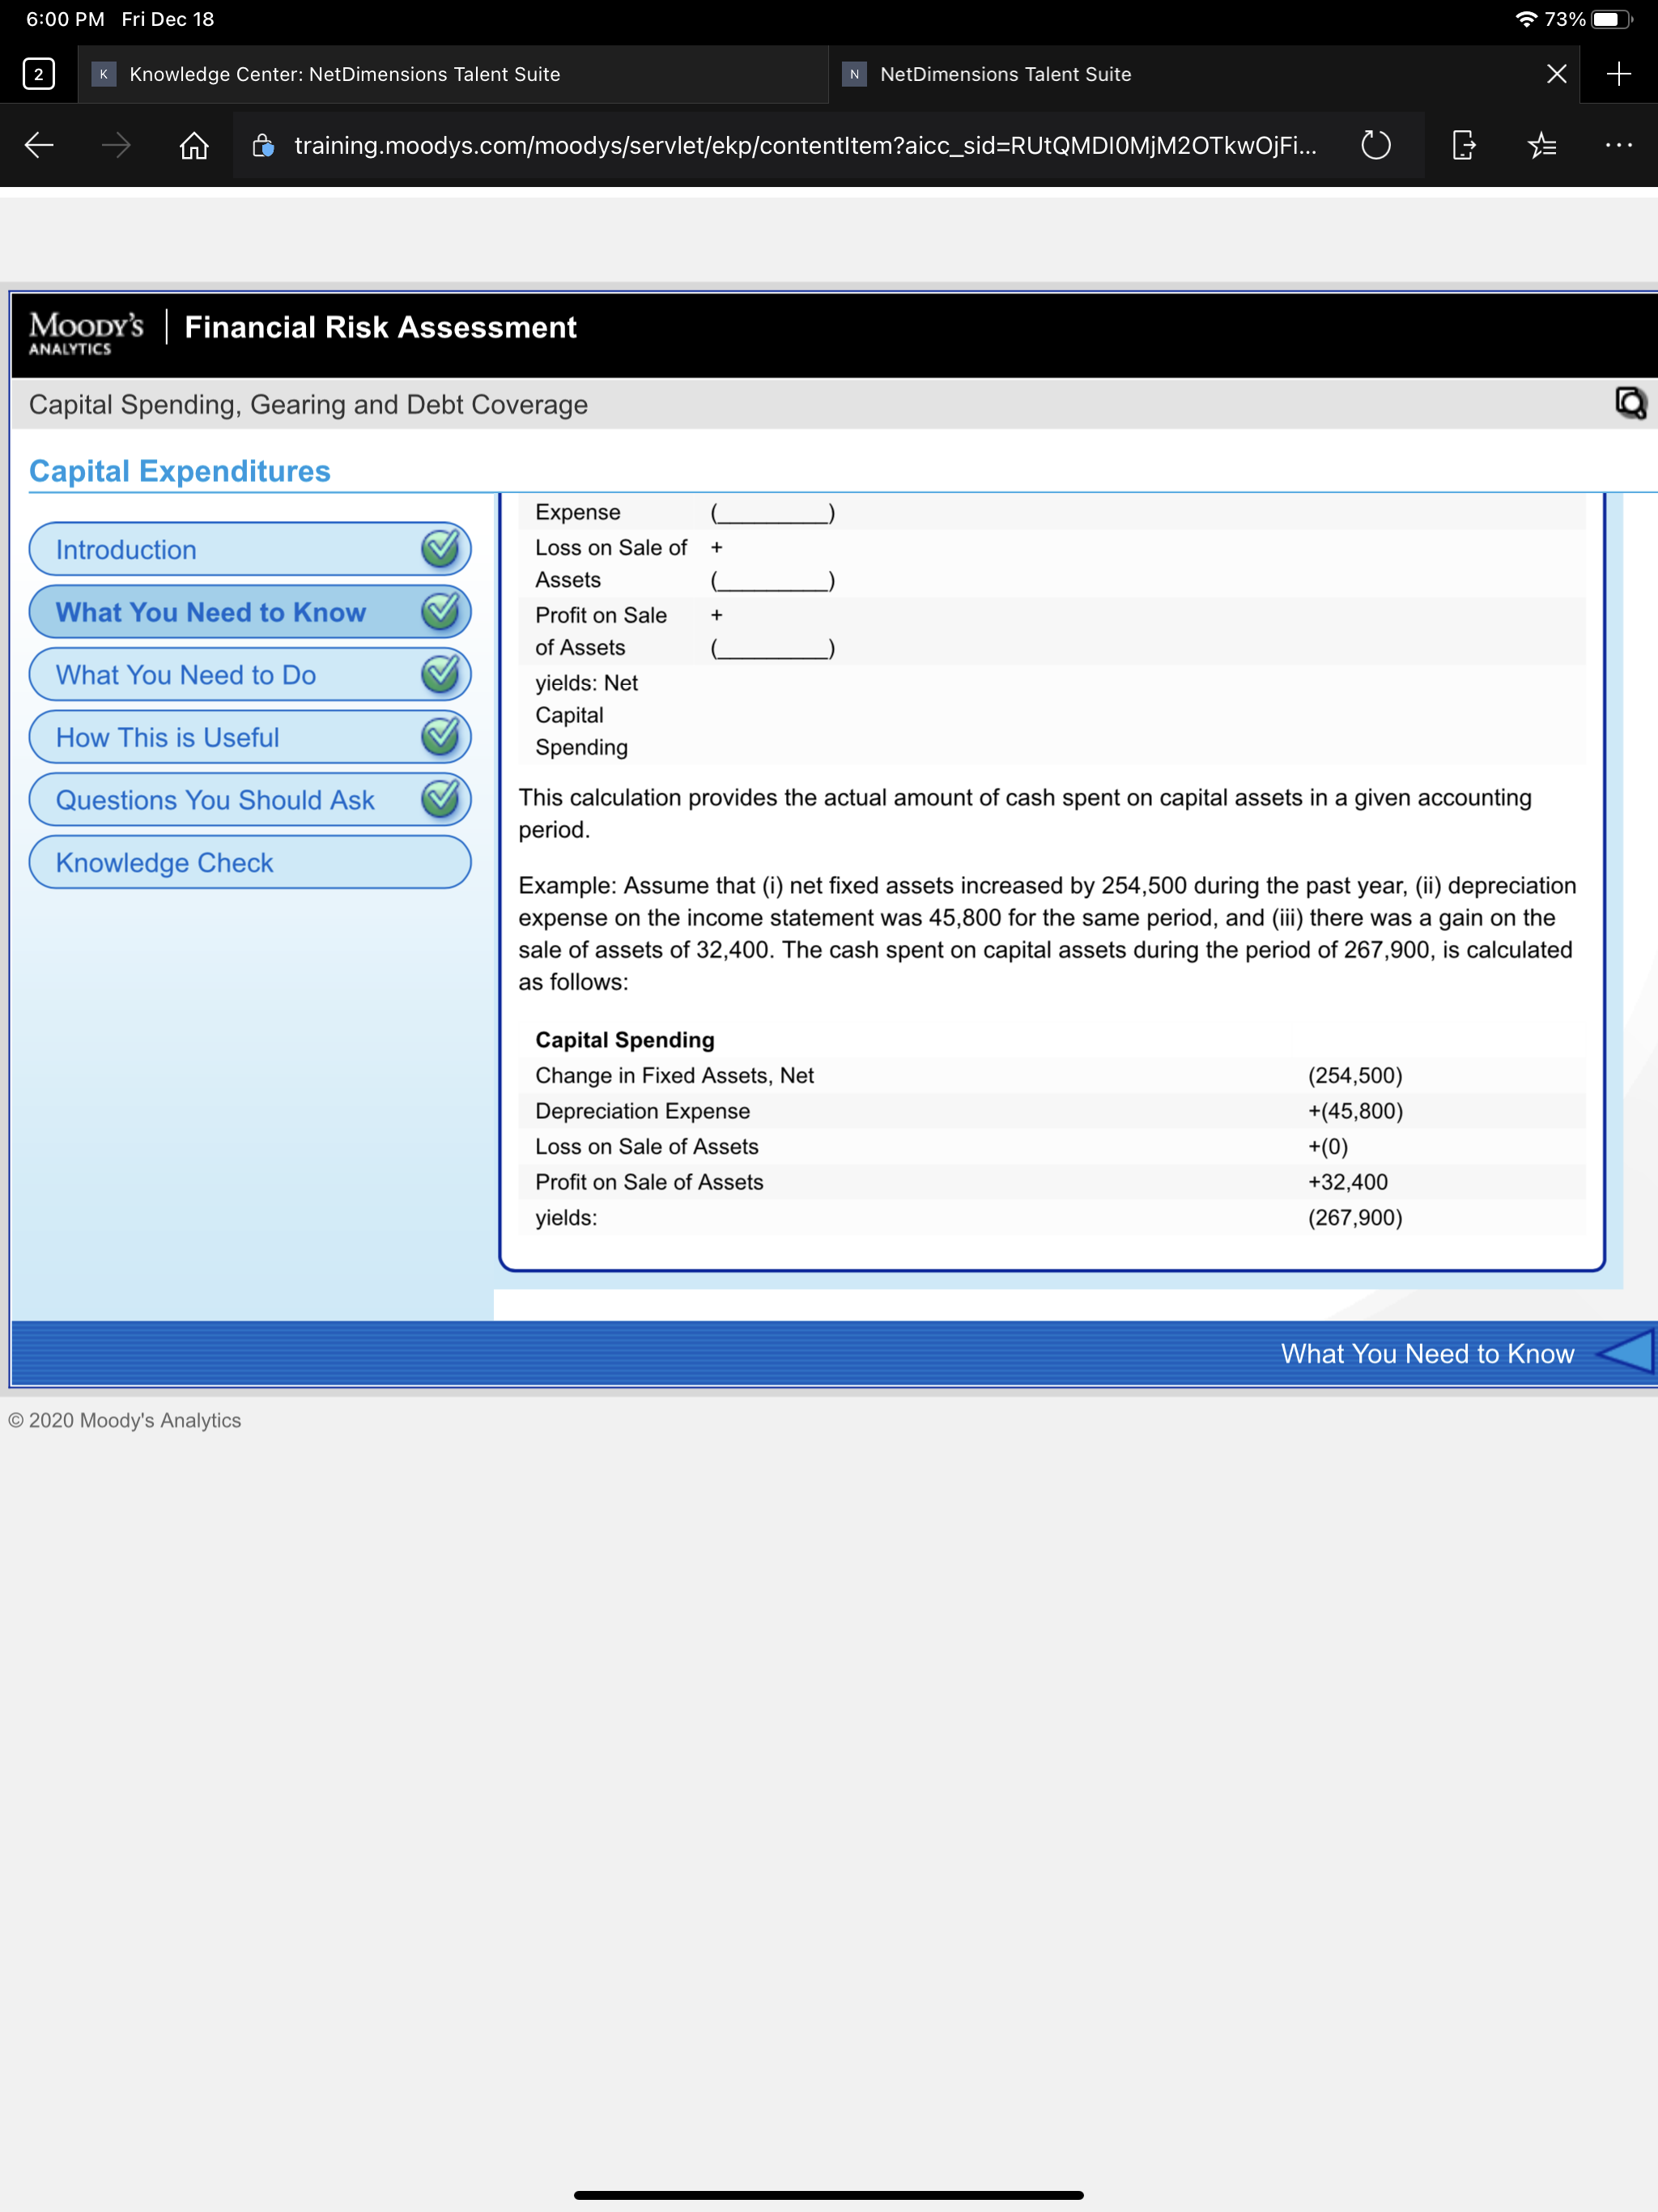1658x2212 pixels.
Task: Click the Questions You Should Ask checkmark
Action: [x=440, y=799]
